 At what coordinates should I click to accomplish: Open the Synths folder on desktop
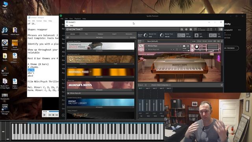point(5,57)
